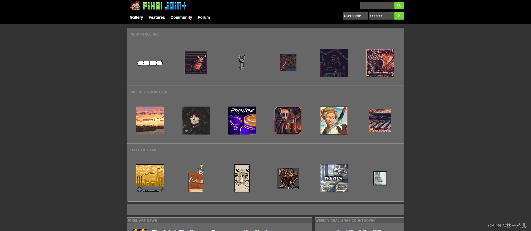This screenshot has height=231, width=531.
Task: Click the Hall of Fame heading
Action: point(144,150)
